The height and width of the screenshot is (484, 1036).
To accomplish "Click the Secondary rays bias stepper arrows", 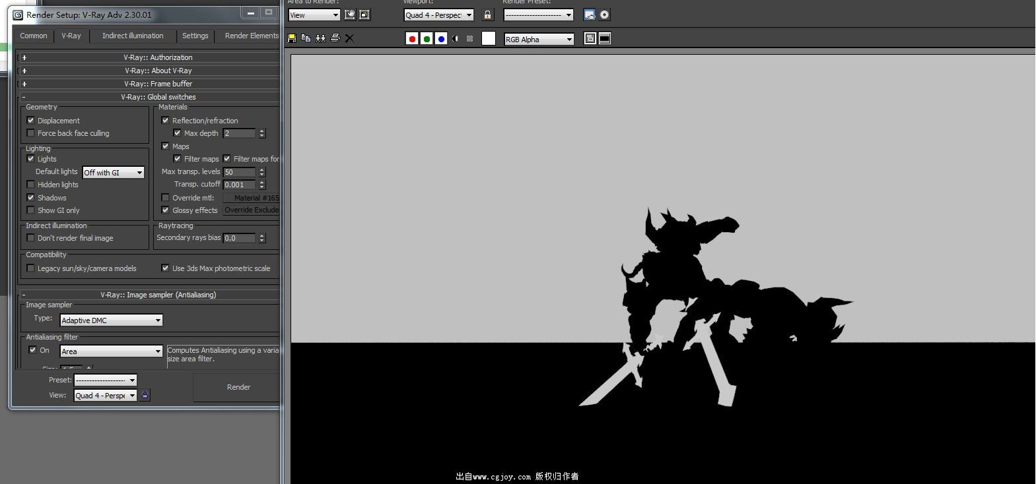I will (262, 238).
